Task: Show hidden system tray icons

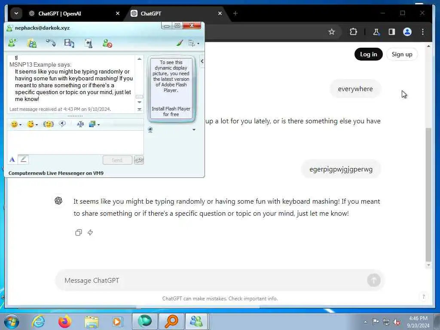Action: (365, 322)
